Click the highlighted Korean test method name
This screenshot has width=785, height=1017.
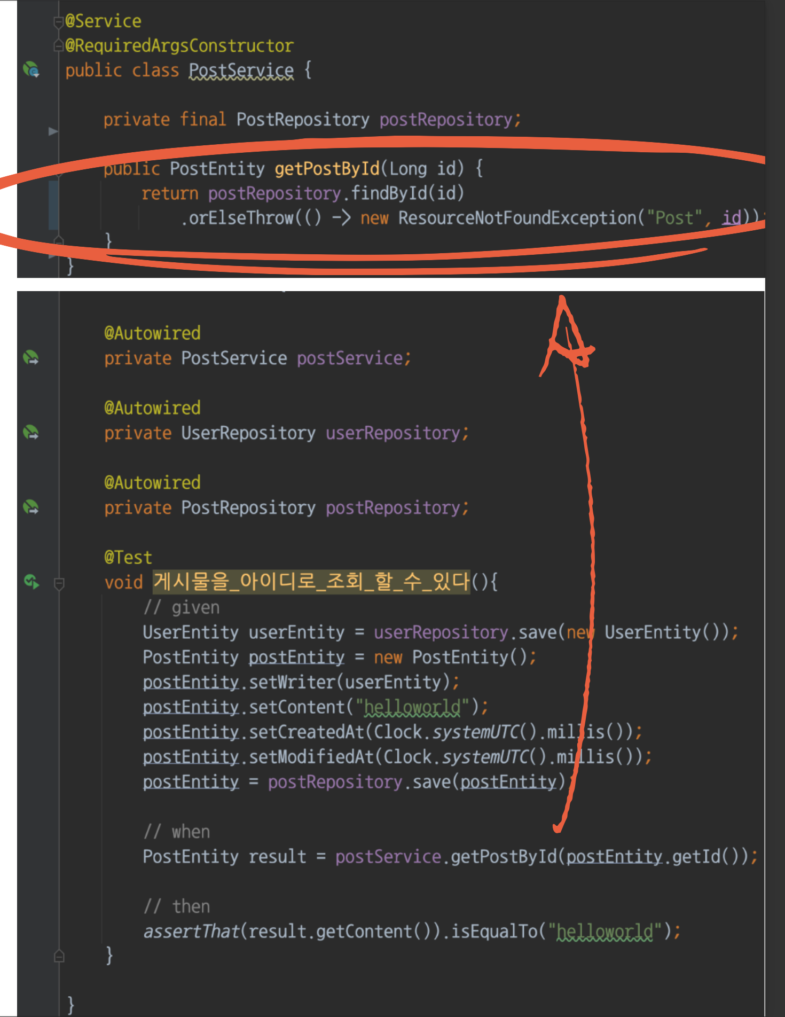point(312,581)
